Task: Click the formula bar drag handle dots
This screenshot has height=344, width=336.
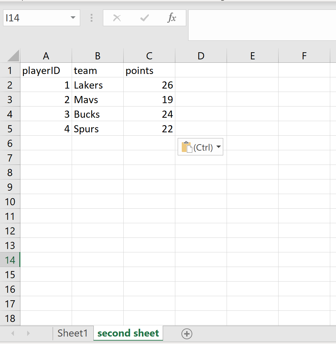Action: (x=91, y=18)
